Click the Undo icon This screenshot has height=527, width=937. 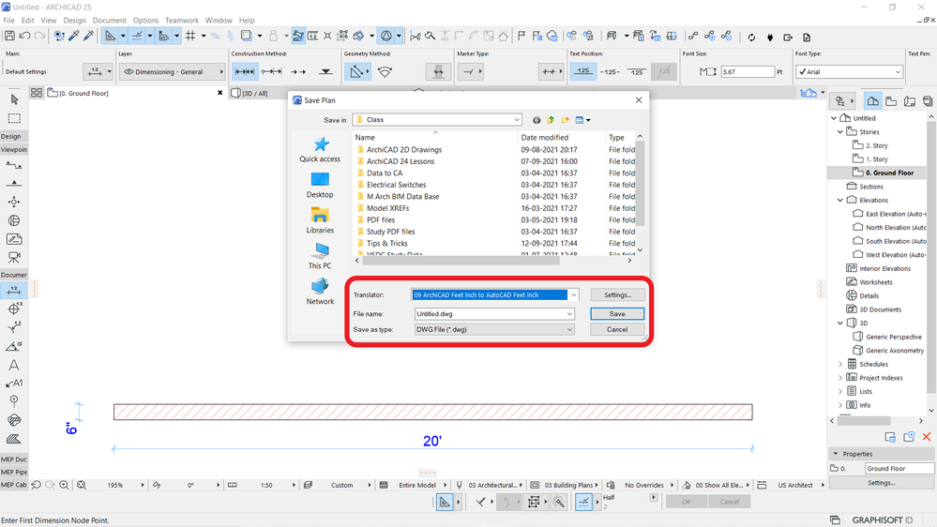click(x=25, y=36)
